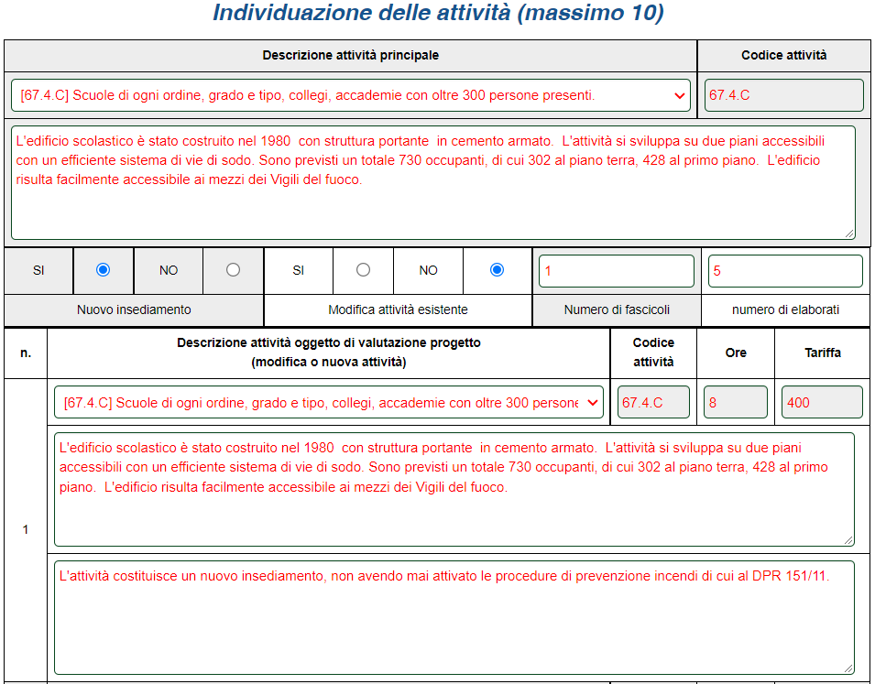The image size is (875, 684).
Task: Click the 'Nuovo insediamento' label
Action: click(x=134, y=309)
